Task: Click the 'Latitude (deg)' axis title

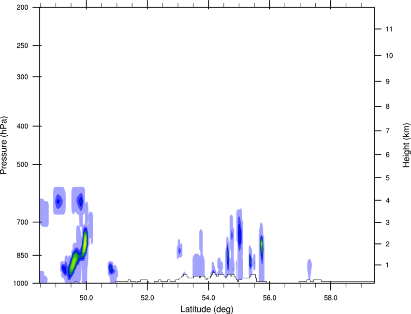Action: click(206, 309)
